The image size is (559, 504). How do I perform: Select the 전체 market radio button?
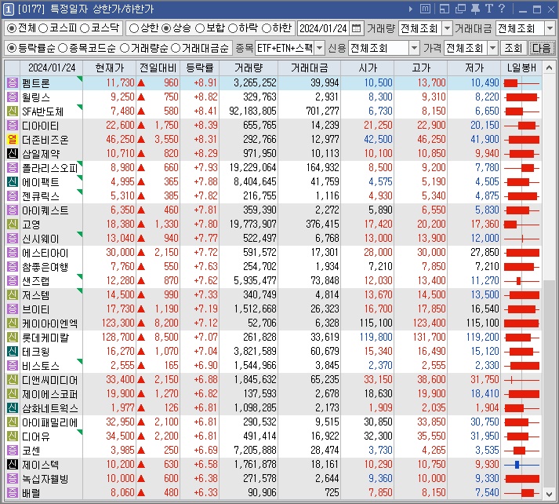(12, 28)
